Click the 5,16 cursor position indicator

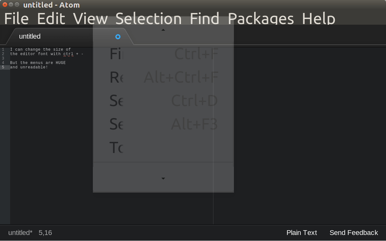(x=45, y=233)
